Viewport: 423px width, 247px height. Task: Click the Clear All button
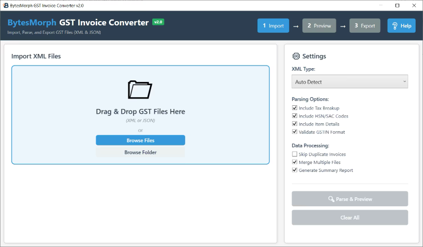point(350,217)
